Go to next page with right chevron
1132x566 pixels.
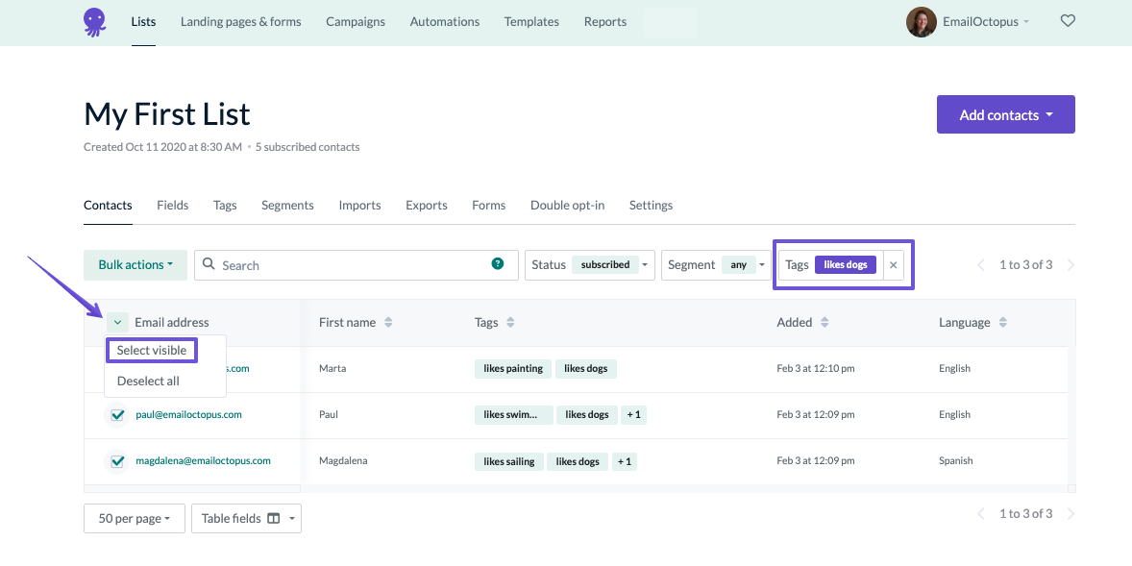click(1070, 264)
